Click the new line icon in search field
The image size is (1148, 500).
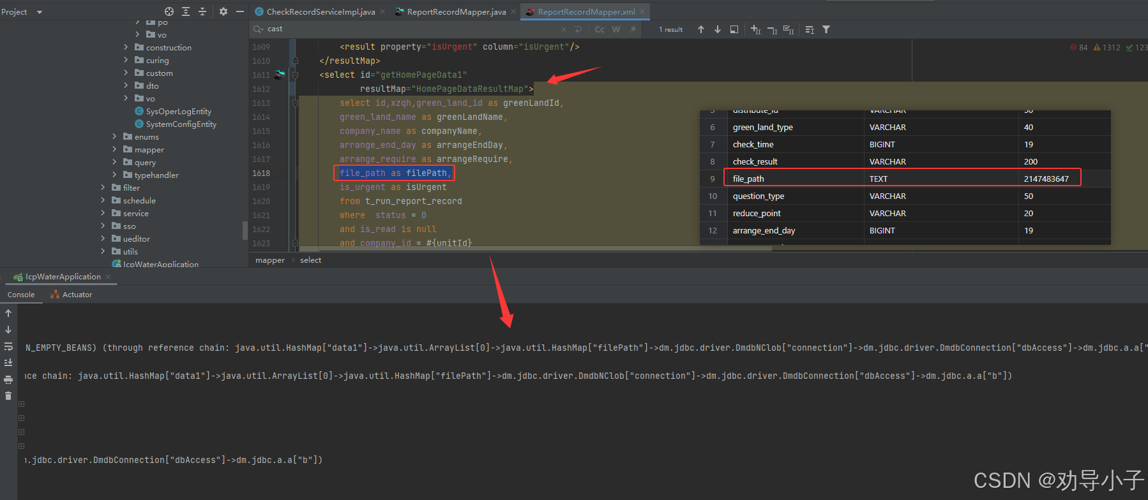tap(578, 29)
